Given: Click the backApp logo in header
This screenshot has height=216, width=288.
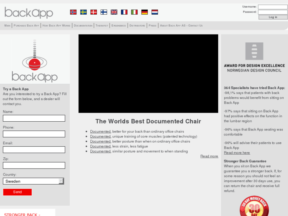Looking at the screenshot, I should point(29,13).
